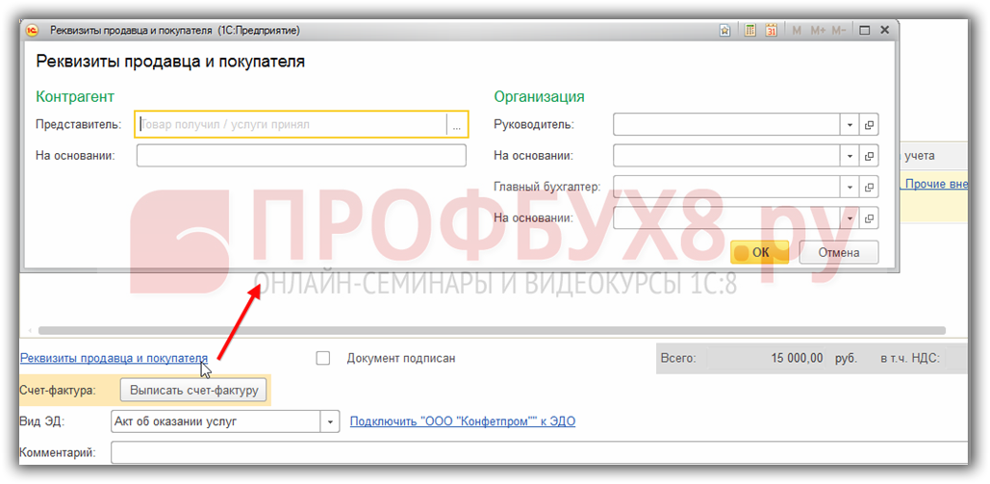The image size is (990, 484).
Task: Click Отмена to cancel the dialog
Action: point(839,252)
